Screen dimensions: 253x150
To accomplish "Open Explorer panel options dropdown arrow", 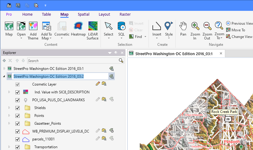I will [110, 53].
